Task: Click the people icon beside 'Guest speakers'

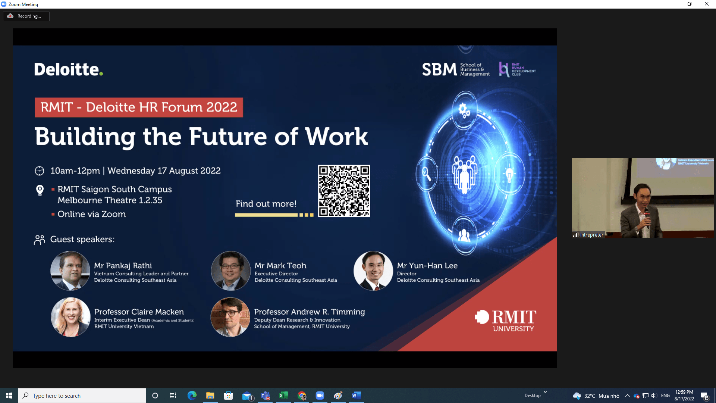Action: 39,240
